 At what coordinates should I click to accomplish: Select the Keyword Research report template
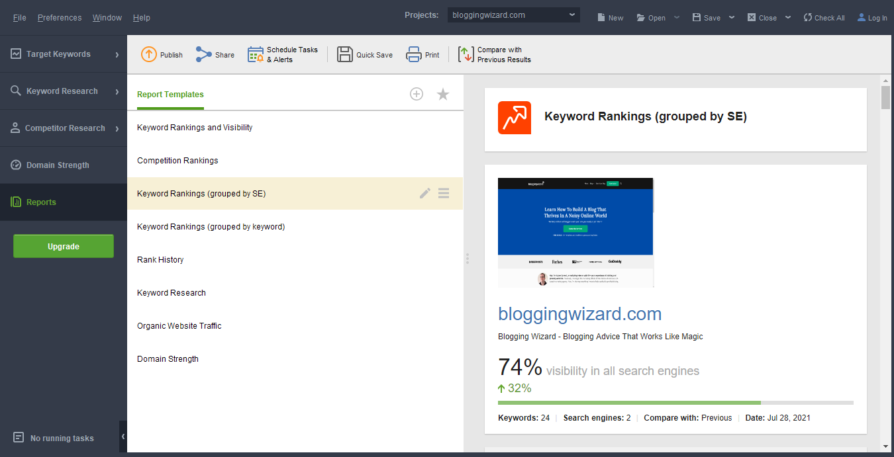click(x=295, y=293)
